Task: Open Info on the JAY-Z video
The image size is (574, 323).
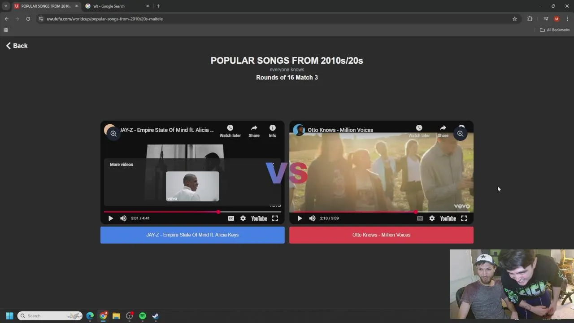Action: [272, 131]
